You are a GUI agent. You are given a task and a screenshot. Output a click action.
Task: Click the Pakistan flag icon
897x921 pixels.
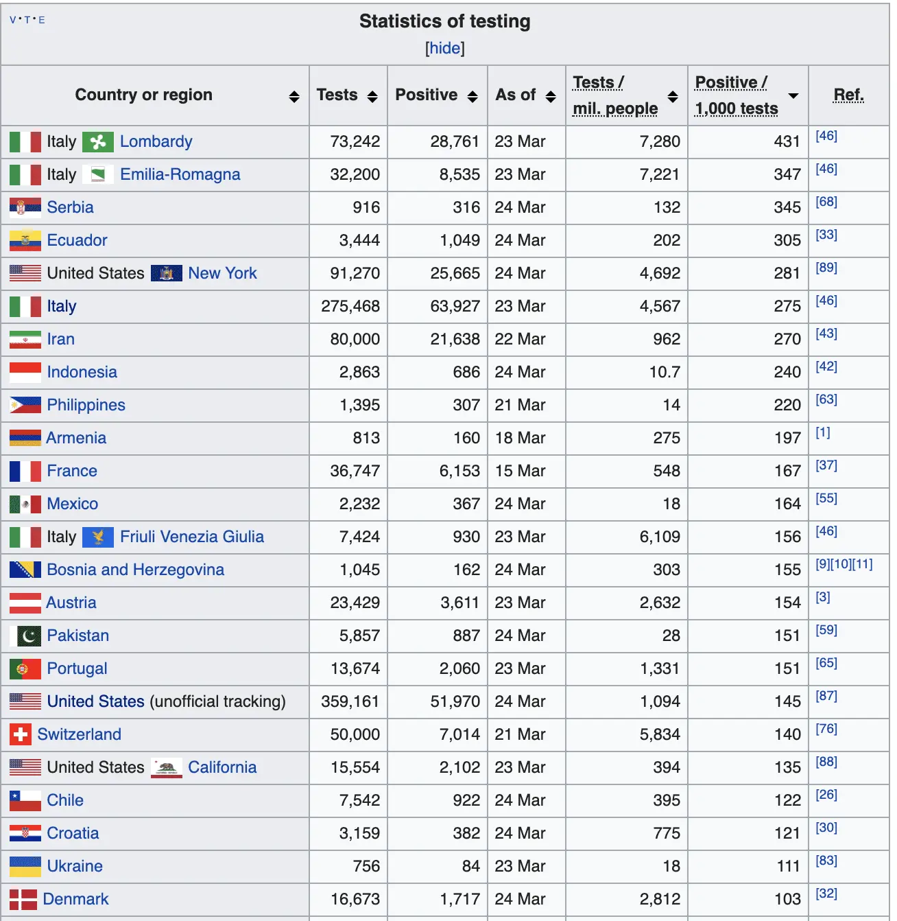25,636
